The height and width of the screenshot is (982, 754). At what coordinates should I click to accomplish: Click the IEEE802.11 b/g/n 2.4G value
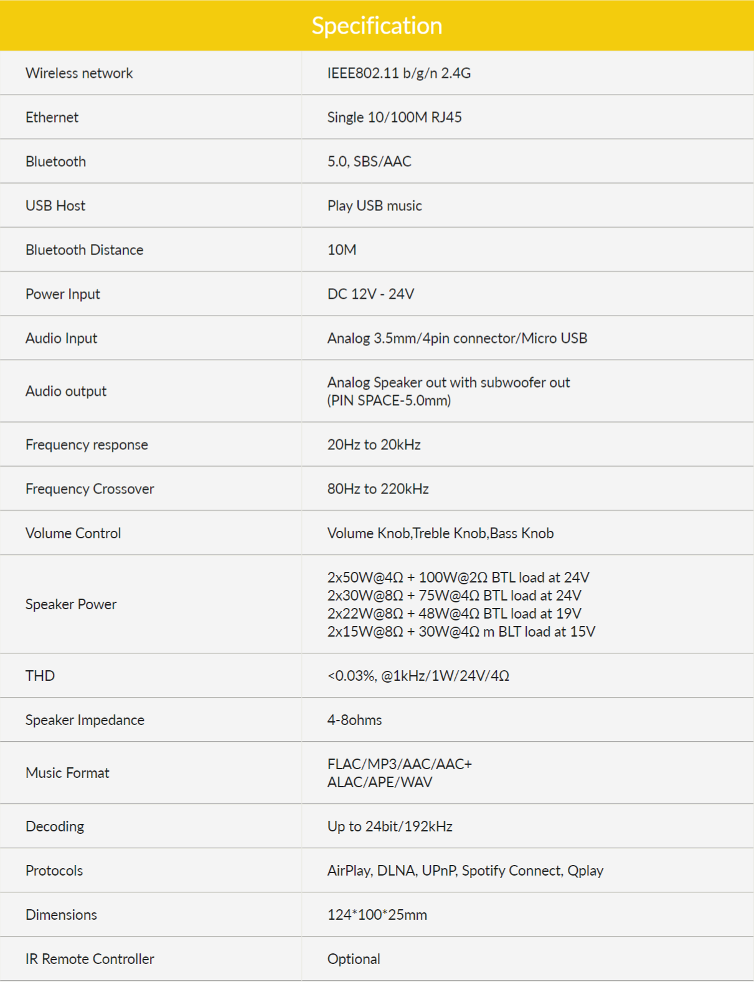pos(398,73)
